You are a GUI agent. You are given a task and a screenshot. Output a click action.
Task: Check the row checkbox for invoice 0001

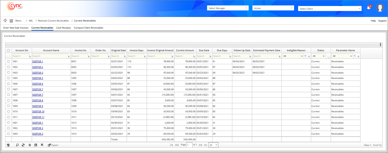9,61
